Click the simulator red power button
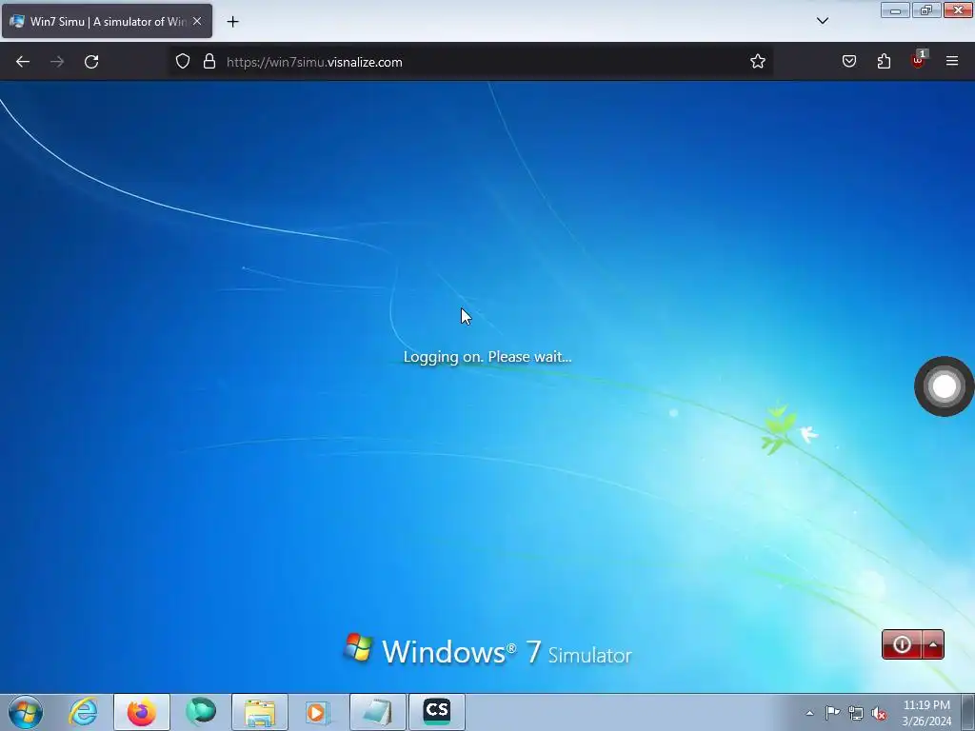Screen dimensions: 975x731 903,644
